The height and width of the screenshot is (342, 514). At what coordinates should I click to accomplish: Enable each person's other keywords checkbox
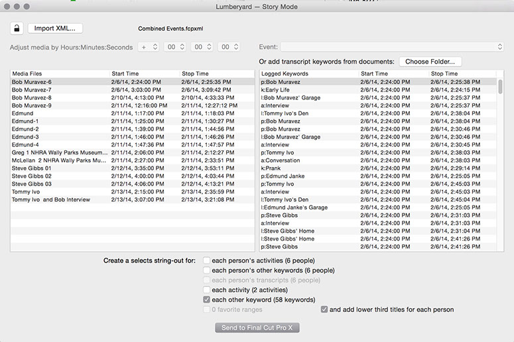tap(206, 270)
